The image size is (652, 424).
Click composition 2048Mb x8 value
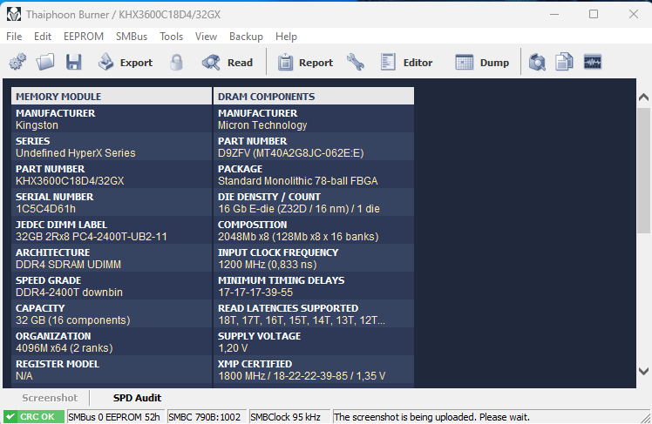[298, 236]
